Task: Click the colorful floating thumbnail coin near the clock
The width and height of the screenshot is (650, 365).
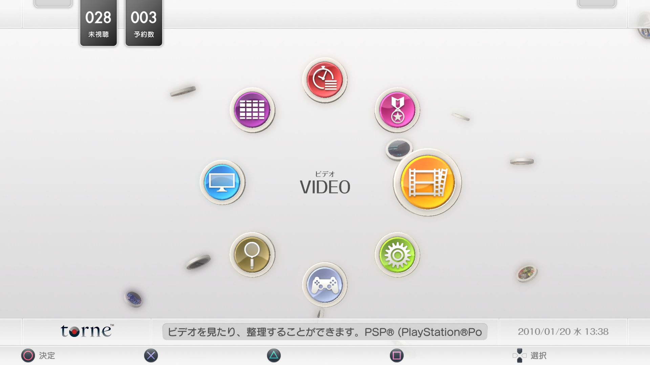Action: [527, 273]
